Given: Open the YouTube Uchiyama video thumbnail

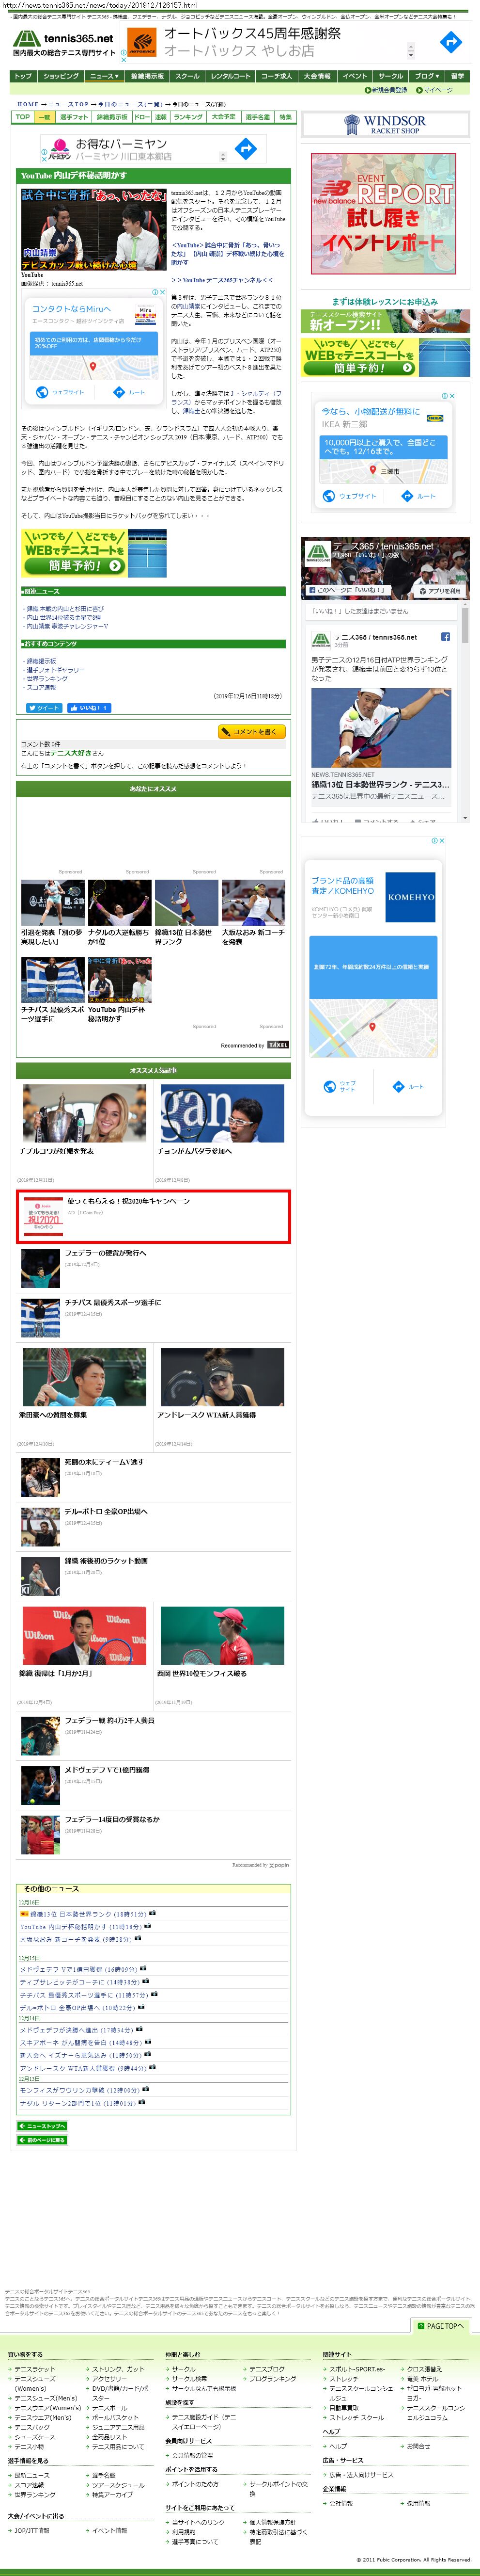Looking at the screenshot, I should (x=94, y=229).
